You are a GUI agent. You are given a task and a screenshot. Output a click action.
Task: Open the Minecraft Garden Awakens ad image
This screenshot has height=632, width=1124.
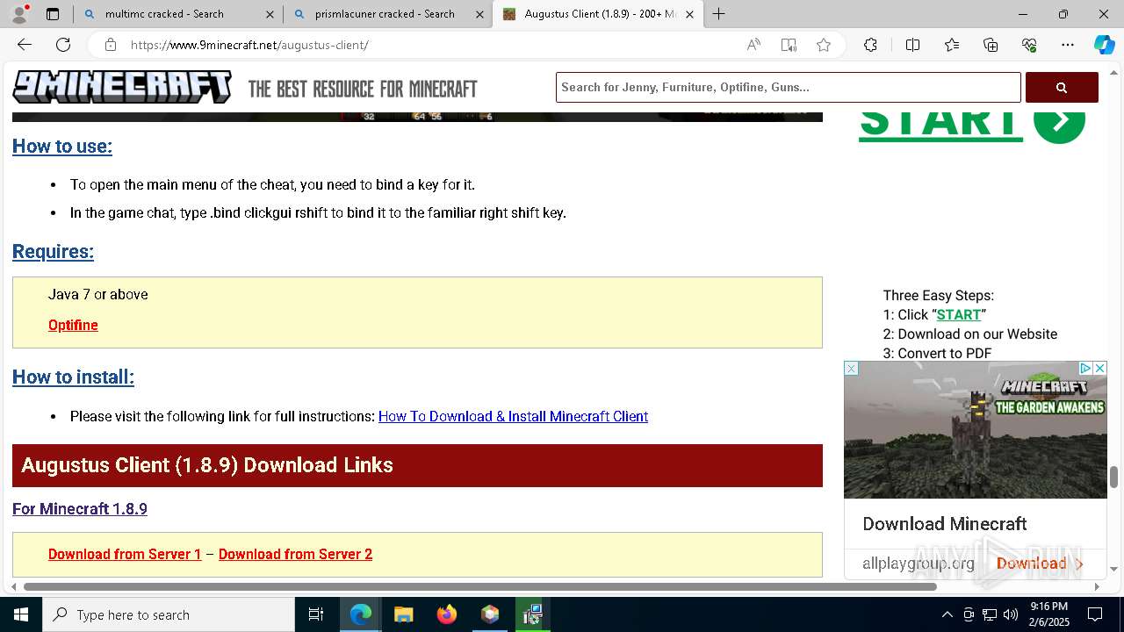(x=976, y=430)
